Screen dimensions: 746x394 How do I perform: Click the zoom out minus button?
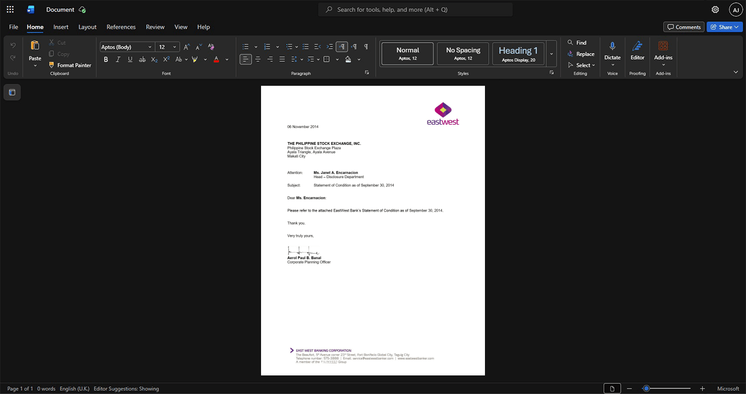click(630, 389)
